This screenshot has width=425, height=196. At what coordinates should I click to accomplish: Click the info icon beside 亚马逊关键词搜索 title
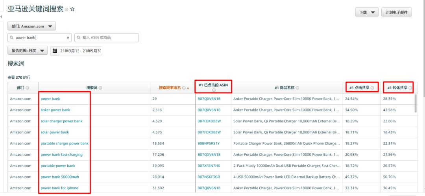67,9
